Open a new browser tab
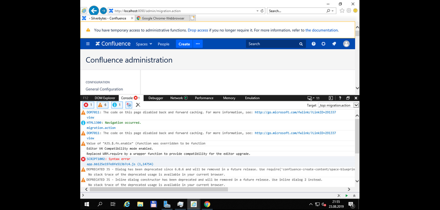440x210 pixels. (192, 18)
